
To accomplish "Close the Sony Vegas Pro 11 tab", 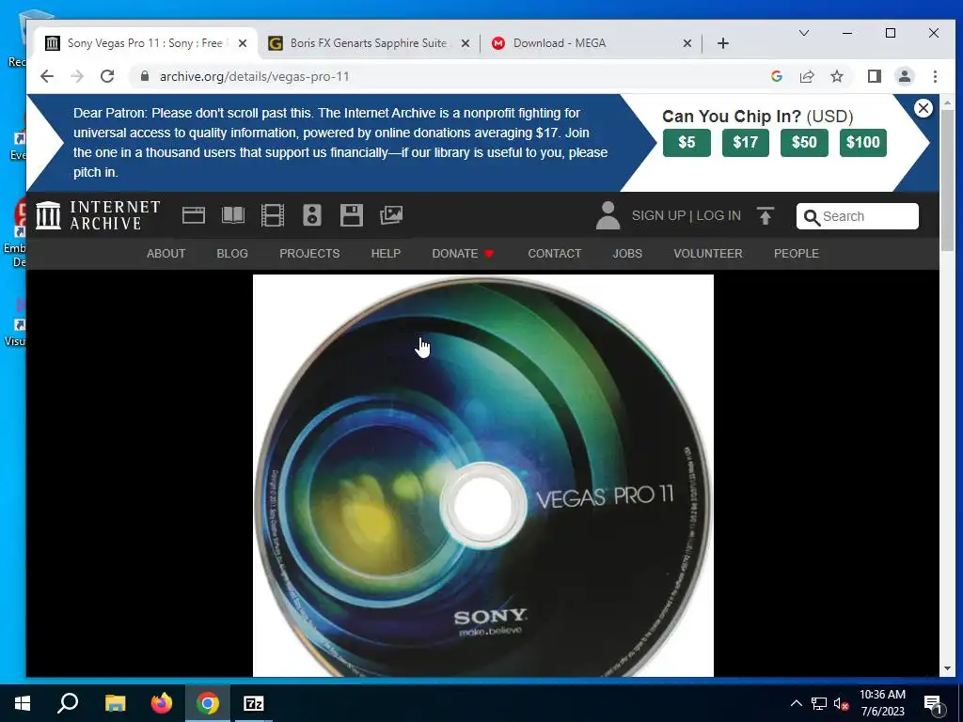I will (x=243, y=43).
